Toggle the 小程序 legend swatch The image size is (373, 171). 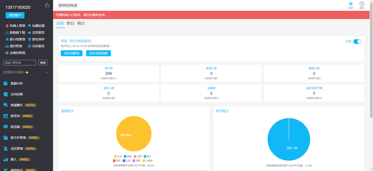(x=144, y=161)
